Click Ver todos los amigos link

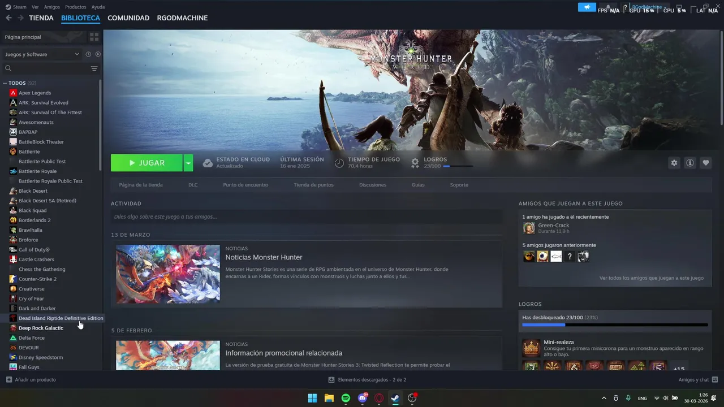pos(652,278)
